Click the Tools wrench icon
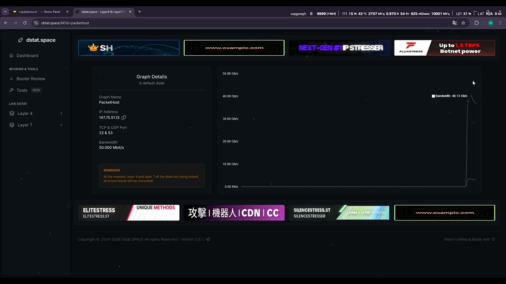This screenshot has width=506, height=284. coord(11,90)
